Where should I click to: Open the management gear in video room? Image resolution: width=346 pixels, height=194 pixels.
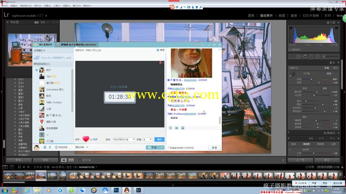160,50
